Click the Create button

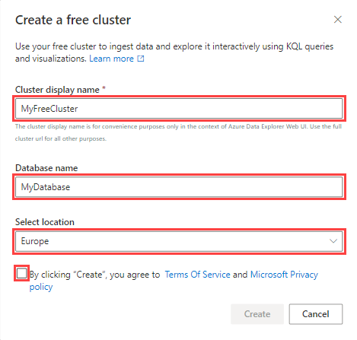pos(257,314)
